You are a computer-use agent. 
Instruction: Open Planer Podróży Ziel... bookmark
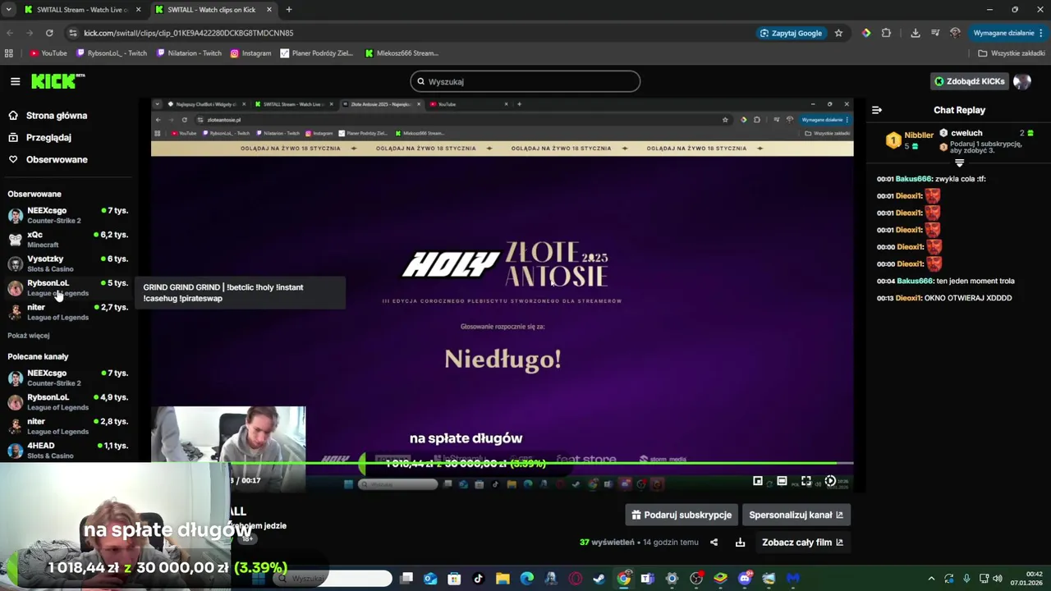point(317,53)
